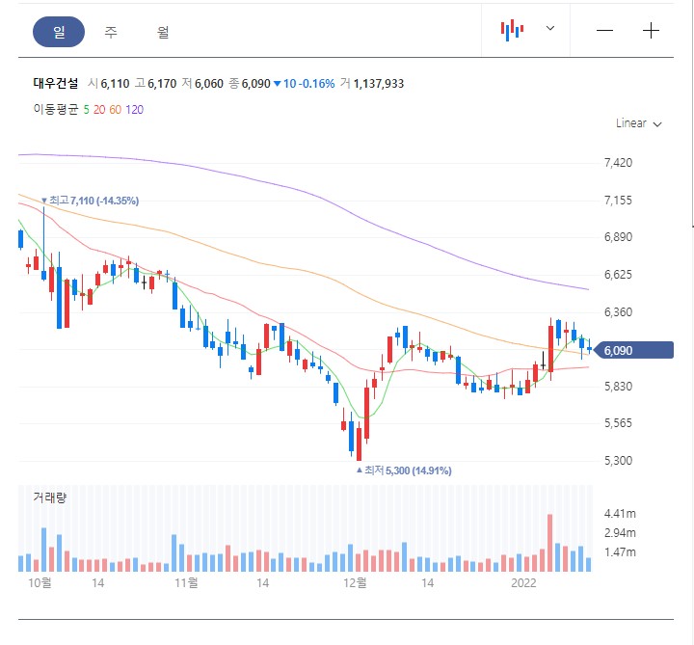Click the 대우건설 stock name
The width and height of the screenshot is (694, 645).
pyautogui.click(x=56, y=83)
